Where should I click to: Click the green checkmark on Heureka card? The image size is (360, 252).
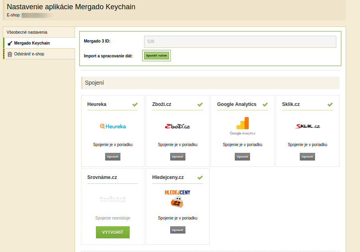pyautogui.click(x=135, y=105)
